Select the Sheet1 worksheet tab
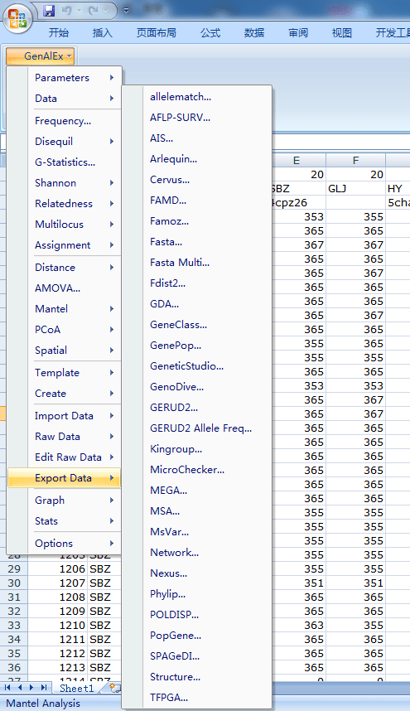Viewport: 410px width, 711px height. pos(76,689)
